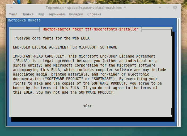This screenshot has height=136, width=187.
Task: Minimize the terminal window
Action: coord(160,7)
